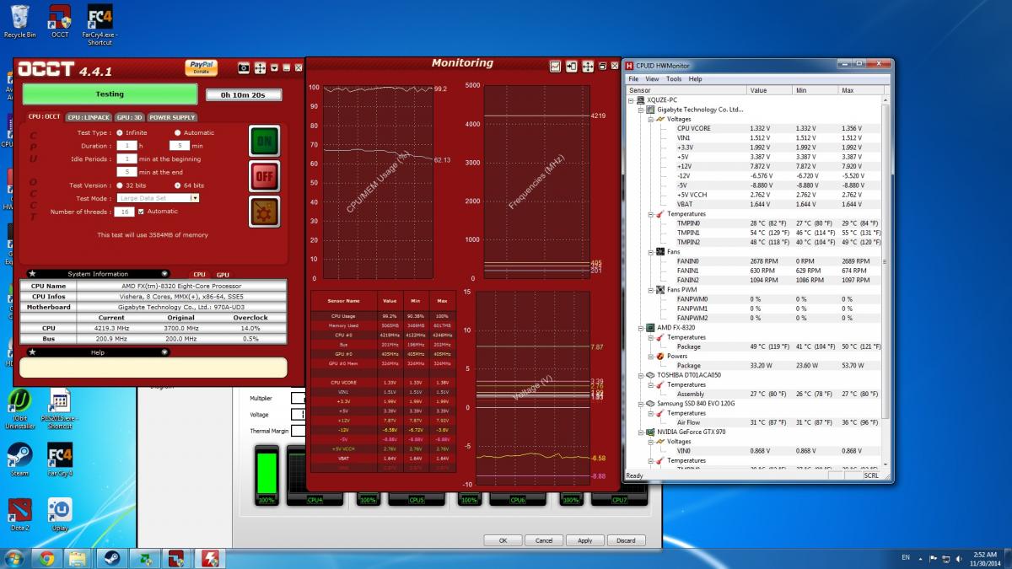Open OCCT settings with the gear icon

click(265, 212)
